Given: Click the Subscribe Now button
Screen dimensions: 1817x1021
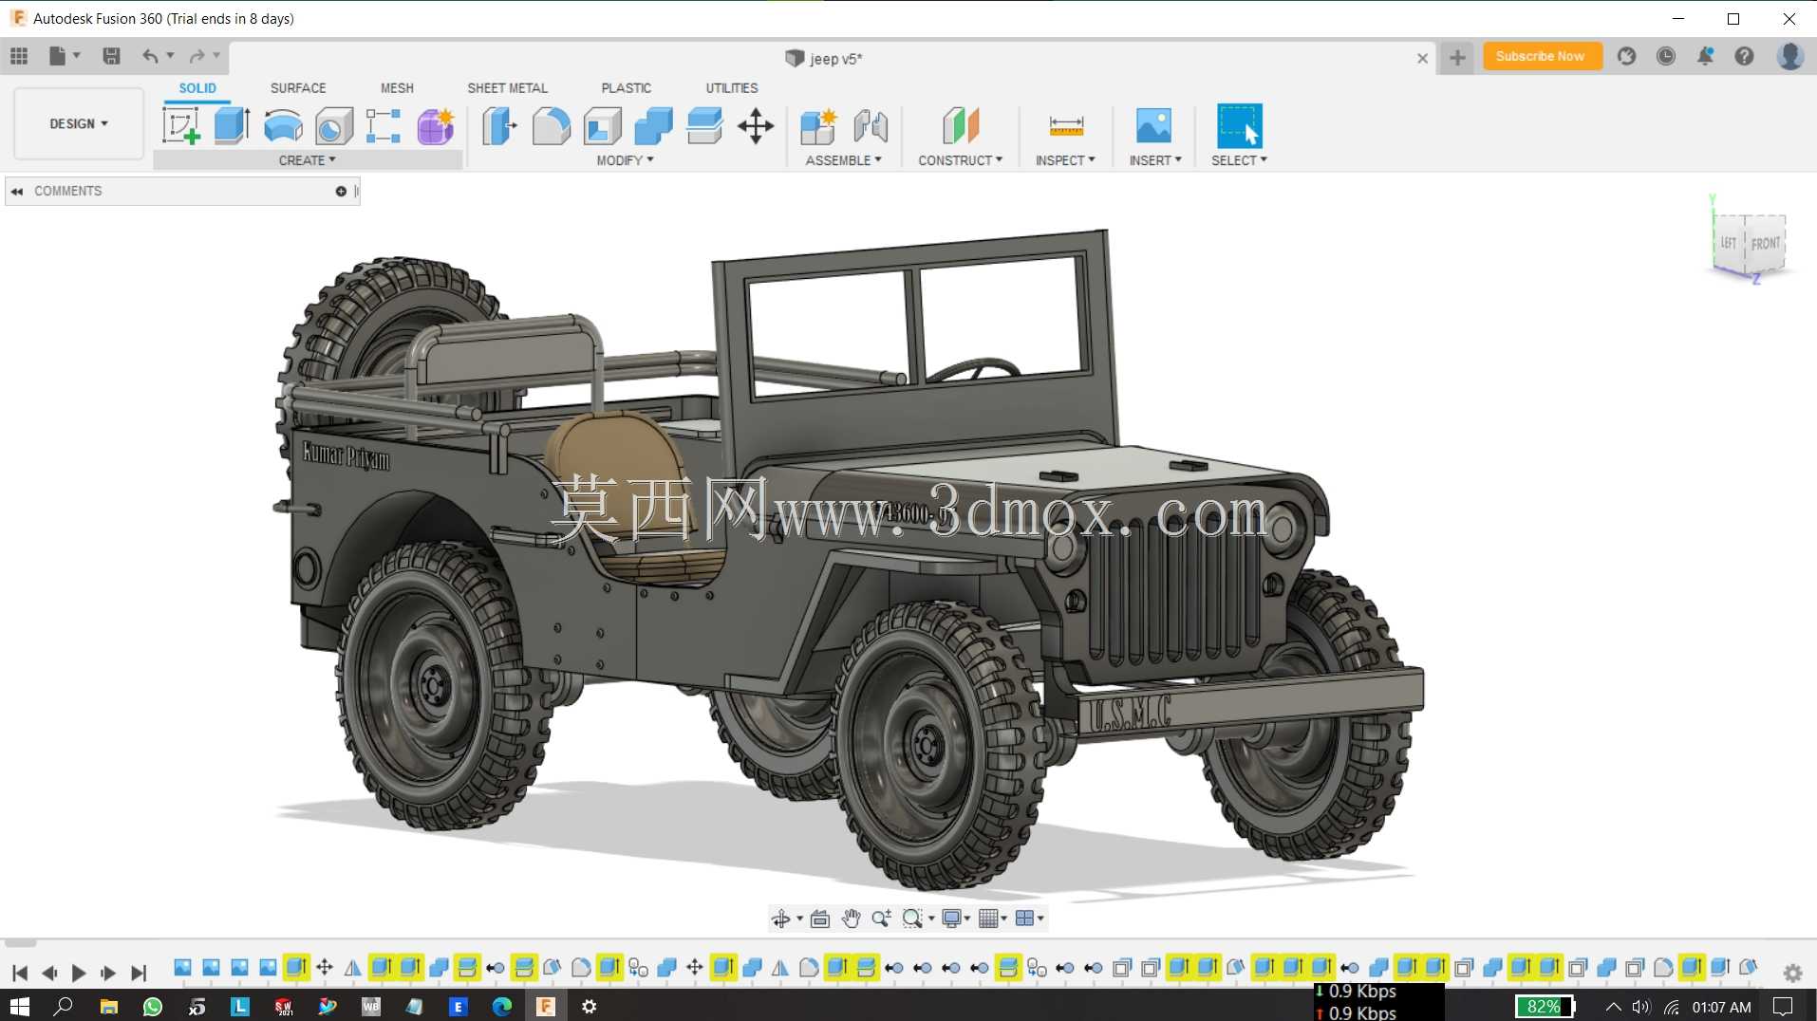Looking at the screenshot, I should (1541, 56).
